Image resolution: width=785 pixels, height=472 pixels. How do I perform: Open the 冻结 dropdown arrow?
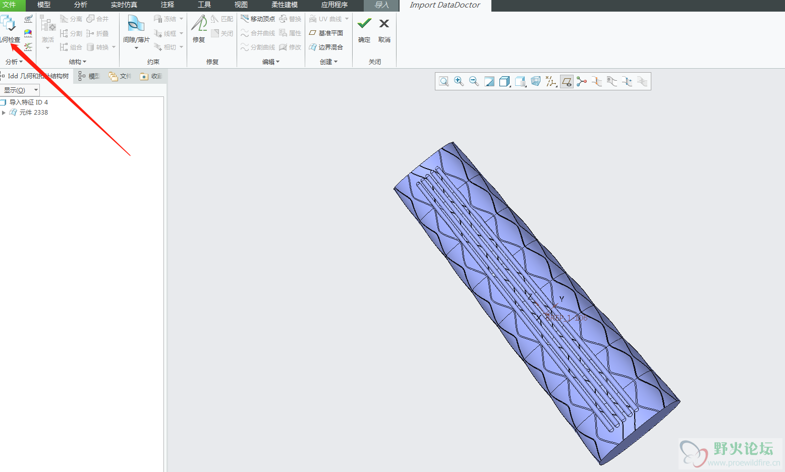coord(182,19)
